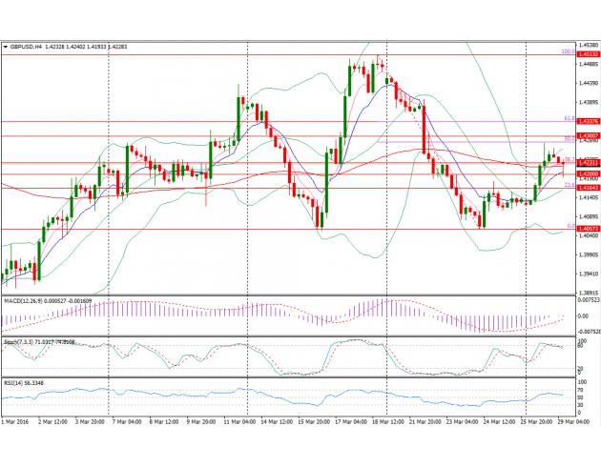Select the 1.41643 price level tag
The width and height of the screenshot is (601, 467).
pyautogui.click(x=586, y=188)
